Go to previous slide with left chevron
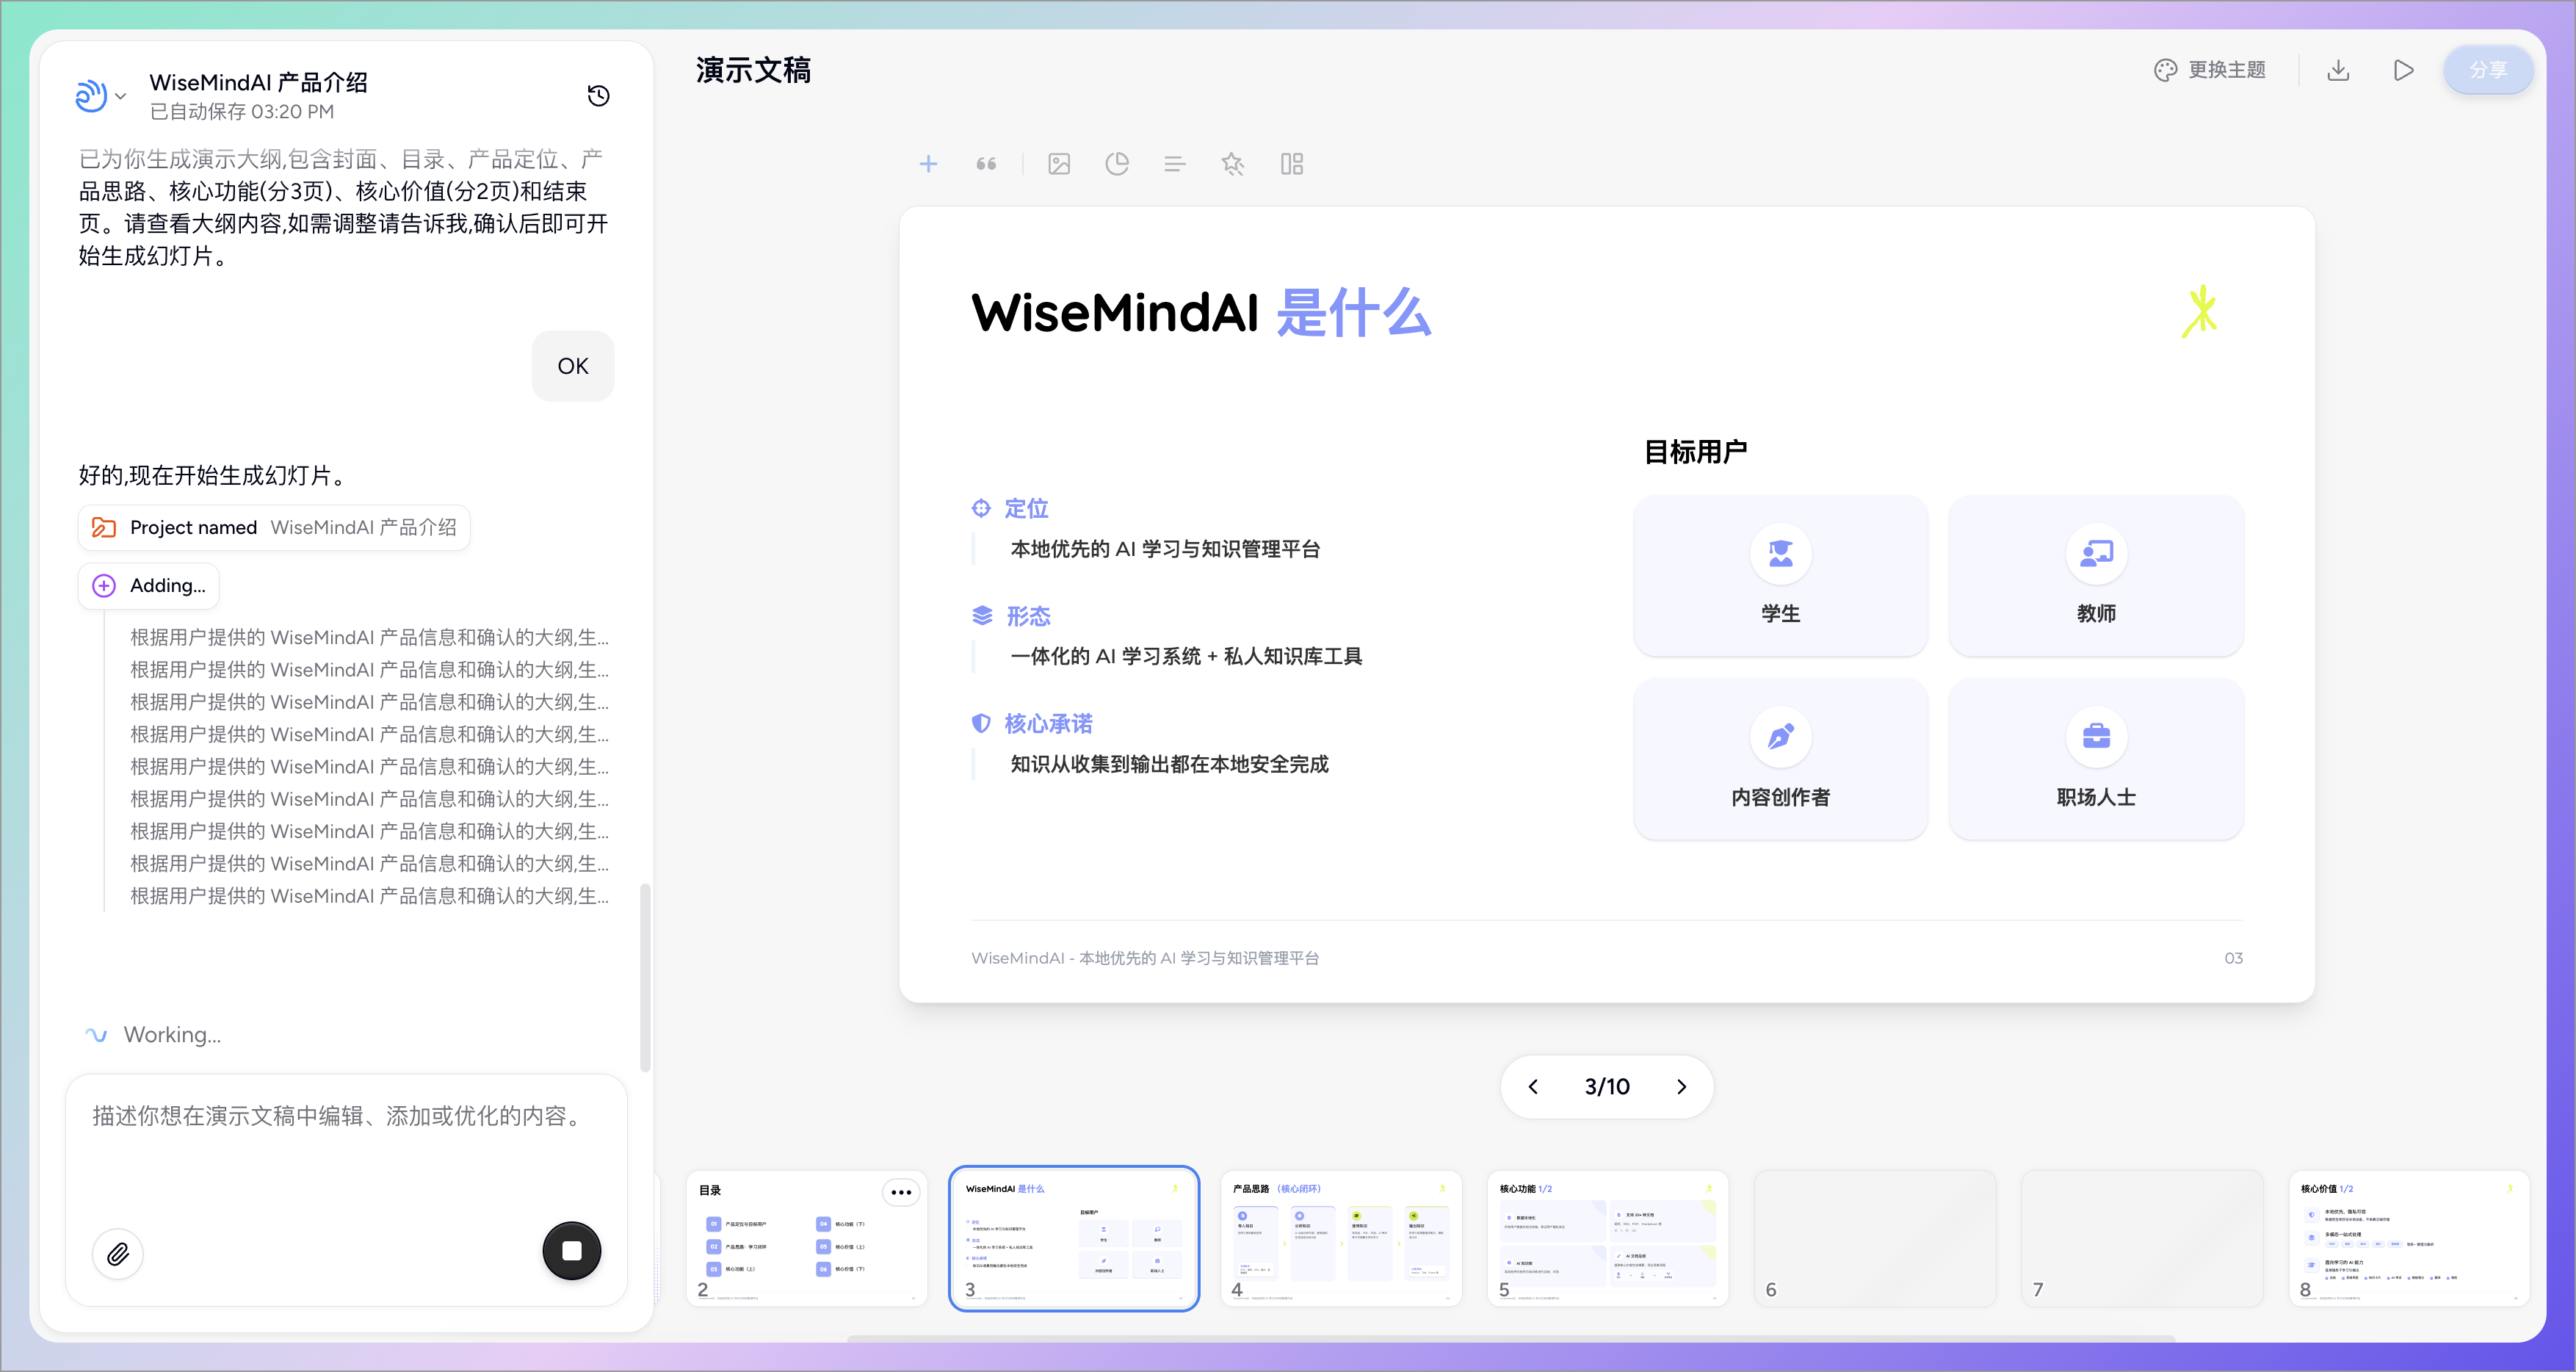The width and height of the screenshot is (2576, 1372). [1533, 1087]
